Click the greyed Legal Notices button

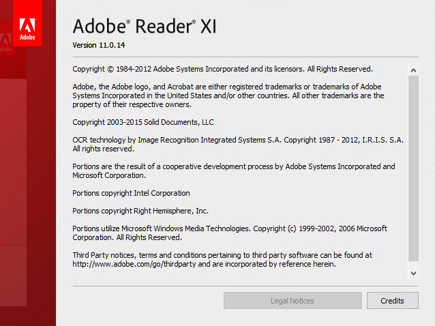[292, 301]
